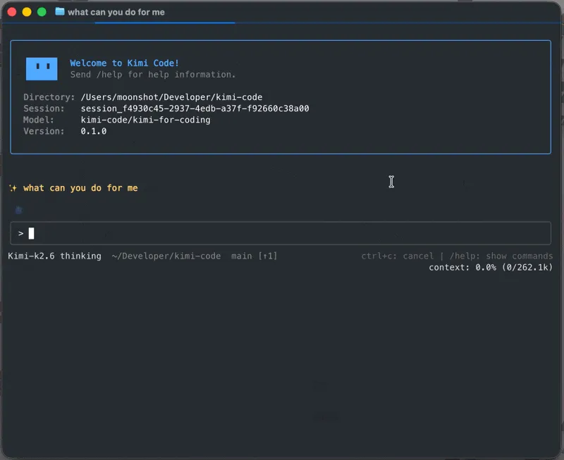Focus the command prompt input box
Image resolution: width=564 pixels, height=460 pixels.
click(281, 233)
